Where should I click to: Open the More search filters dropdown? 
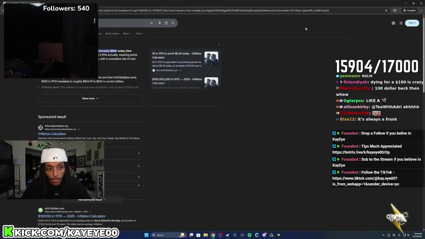[x=127, y=34]
